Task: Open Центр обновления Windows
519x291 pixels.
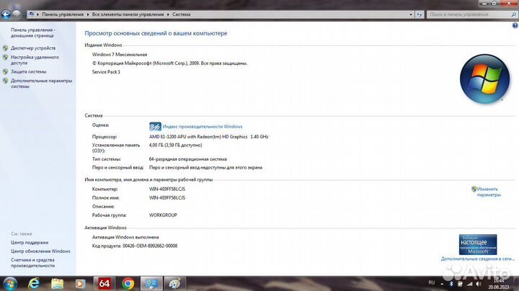Action: [x=40, y=251]
